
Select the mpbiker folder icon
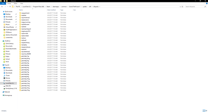[20, 15]
